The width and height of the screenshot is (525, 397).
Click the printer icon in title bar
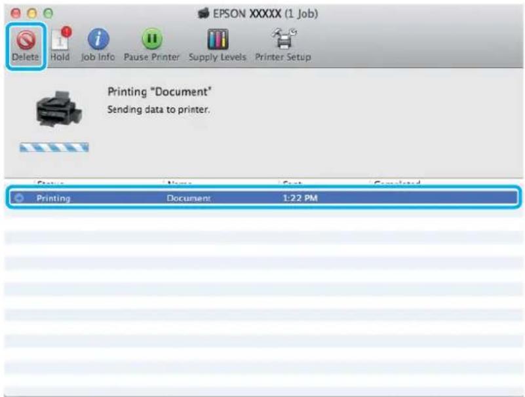click(x=203, y=13)
